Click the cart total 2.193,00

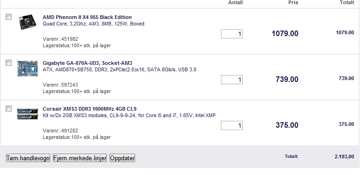tap(344, 156)
